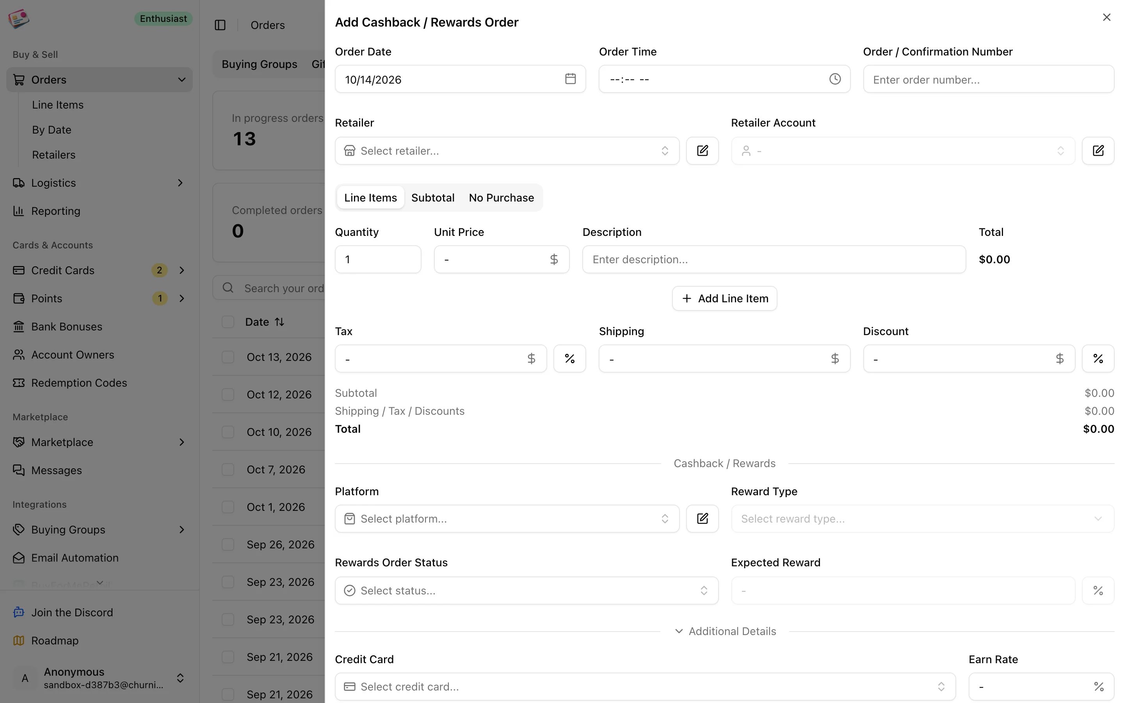Switch Discount to percent mode

pos(1098,359)
